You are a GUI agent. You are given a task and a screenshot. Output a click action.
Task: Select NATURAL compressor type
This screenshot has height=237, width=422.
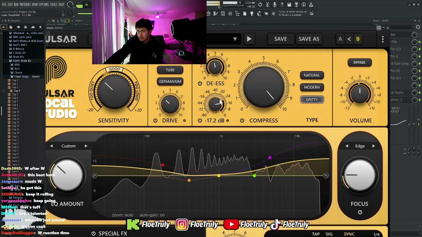(x=312, y=75)
